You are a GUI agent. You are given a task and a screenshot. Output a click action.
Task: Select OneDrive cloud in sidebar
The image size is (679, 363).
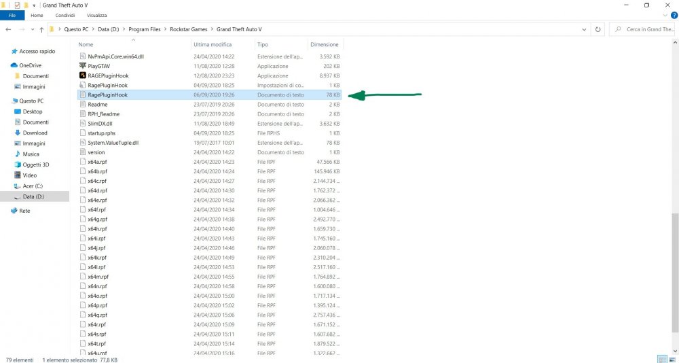[26, 65]
